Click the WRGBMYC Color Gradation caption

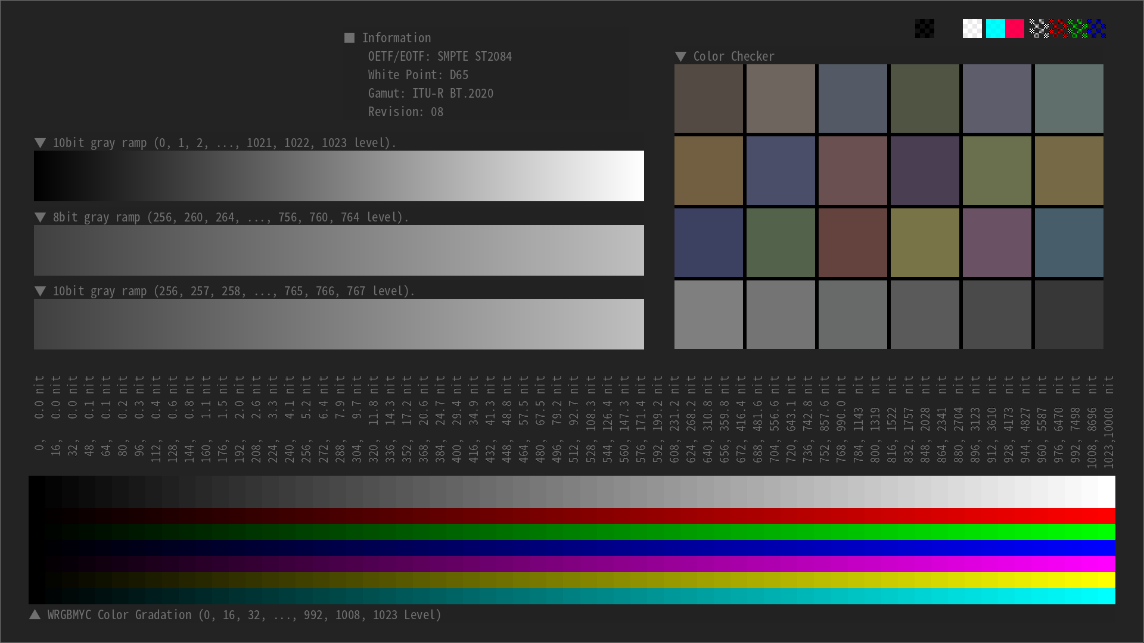click(x=244, y=615)
